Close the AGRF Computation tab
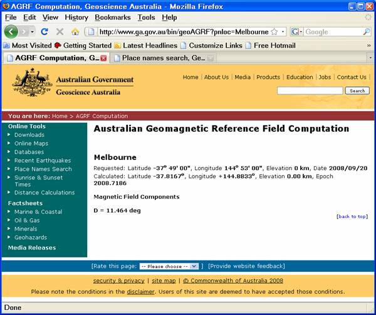The image size is (376, 315). point(103,58)
